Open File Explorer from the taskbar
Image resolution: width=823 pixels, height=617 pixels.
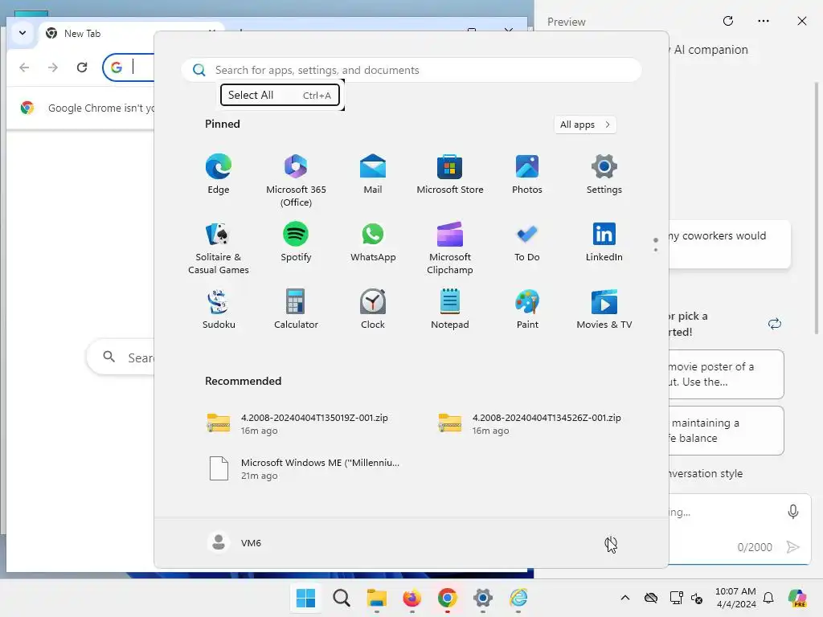[x=376, y=598]
